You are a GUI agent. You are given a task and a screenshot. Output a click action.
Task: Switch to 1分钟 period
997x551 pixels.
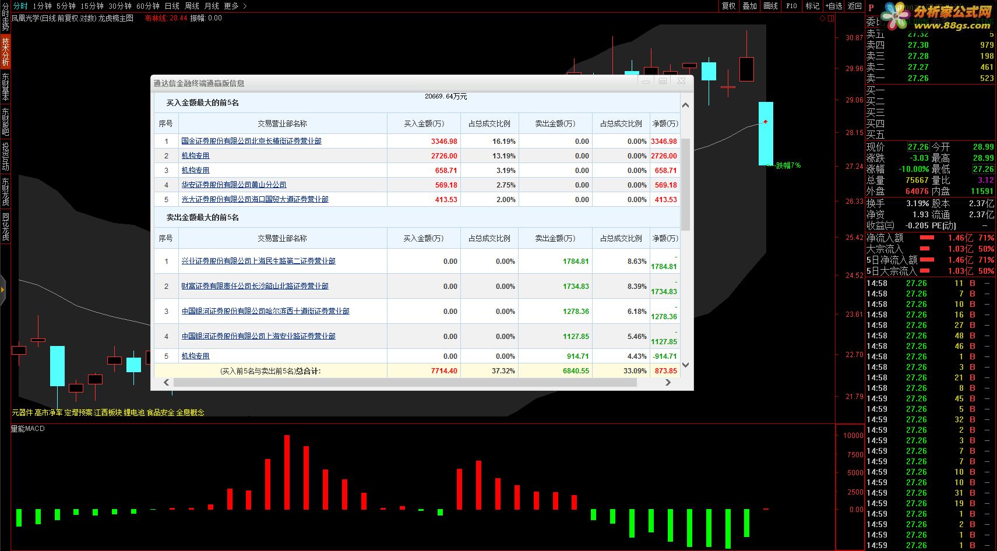coord(42,6)
